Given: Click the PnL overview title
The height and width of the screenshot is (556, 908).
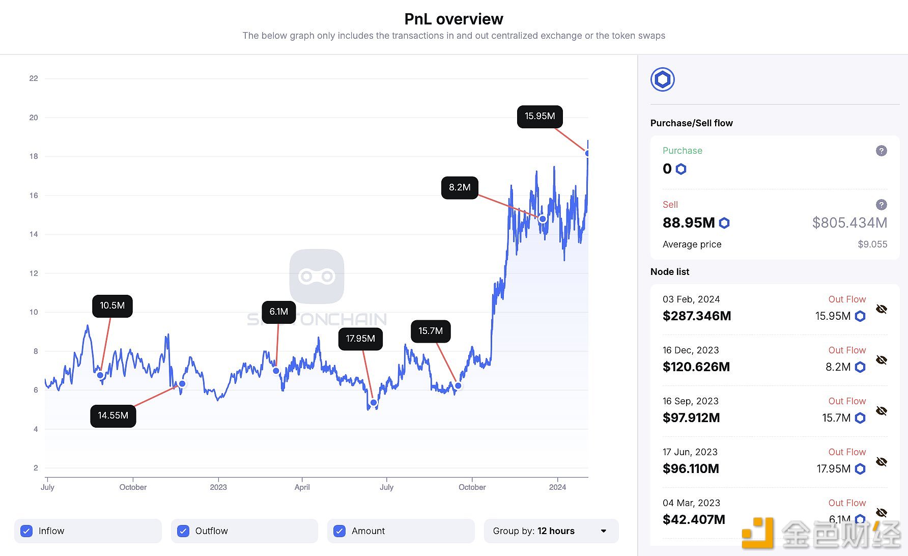Looking at the screenshot, I should 453,19.
